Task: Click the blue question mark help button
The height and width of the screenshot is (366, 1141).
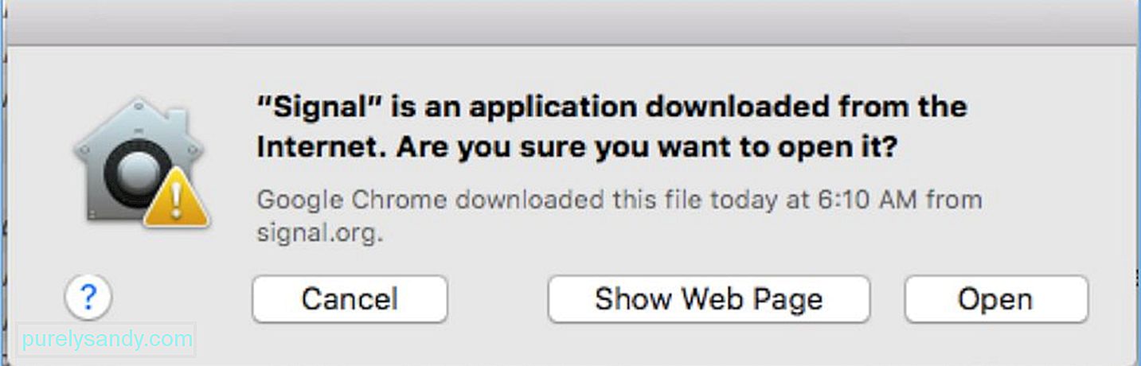Action: pyautogui.click(x=88, y=298)
